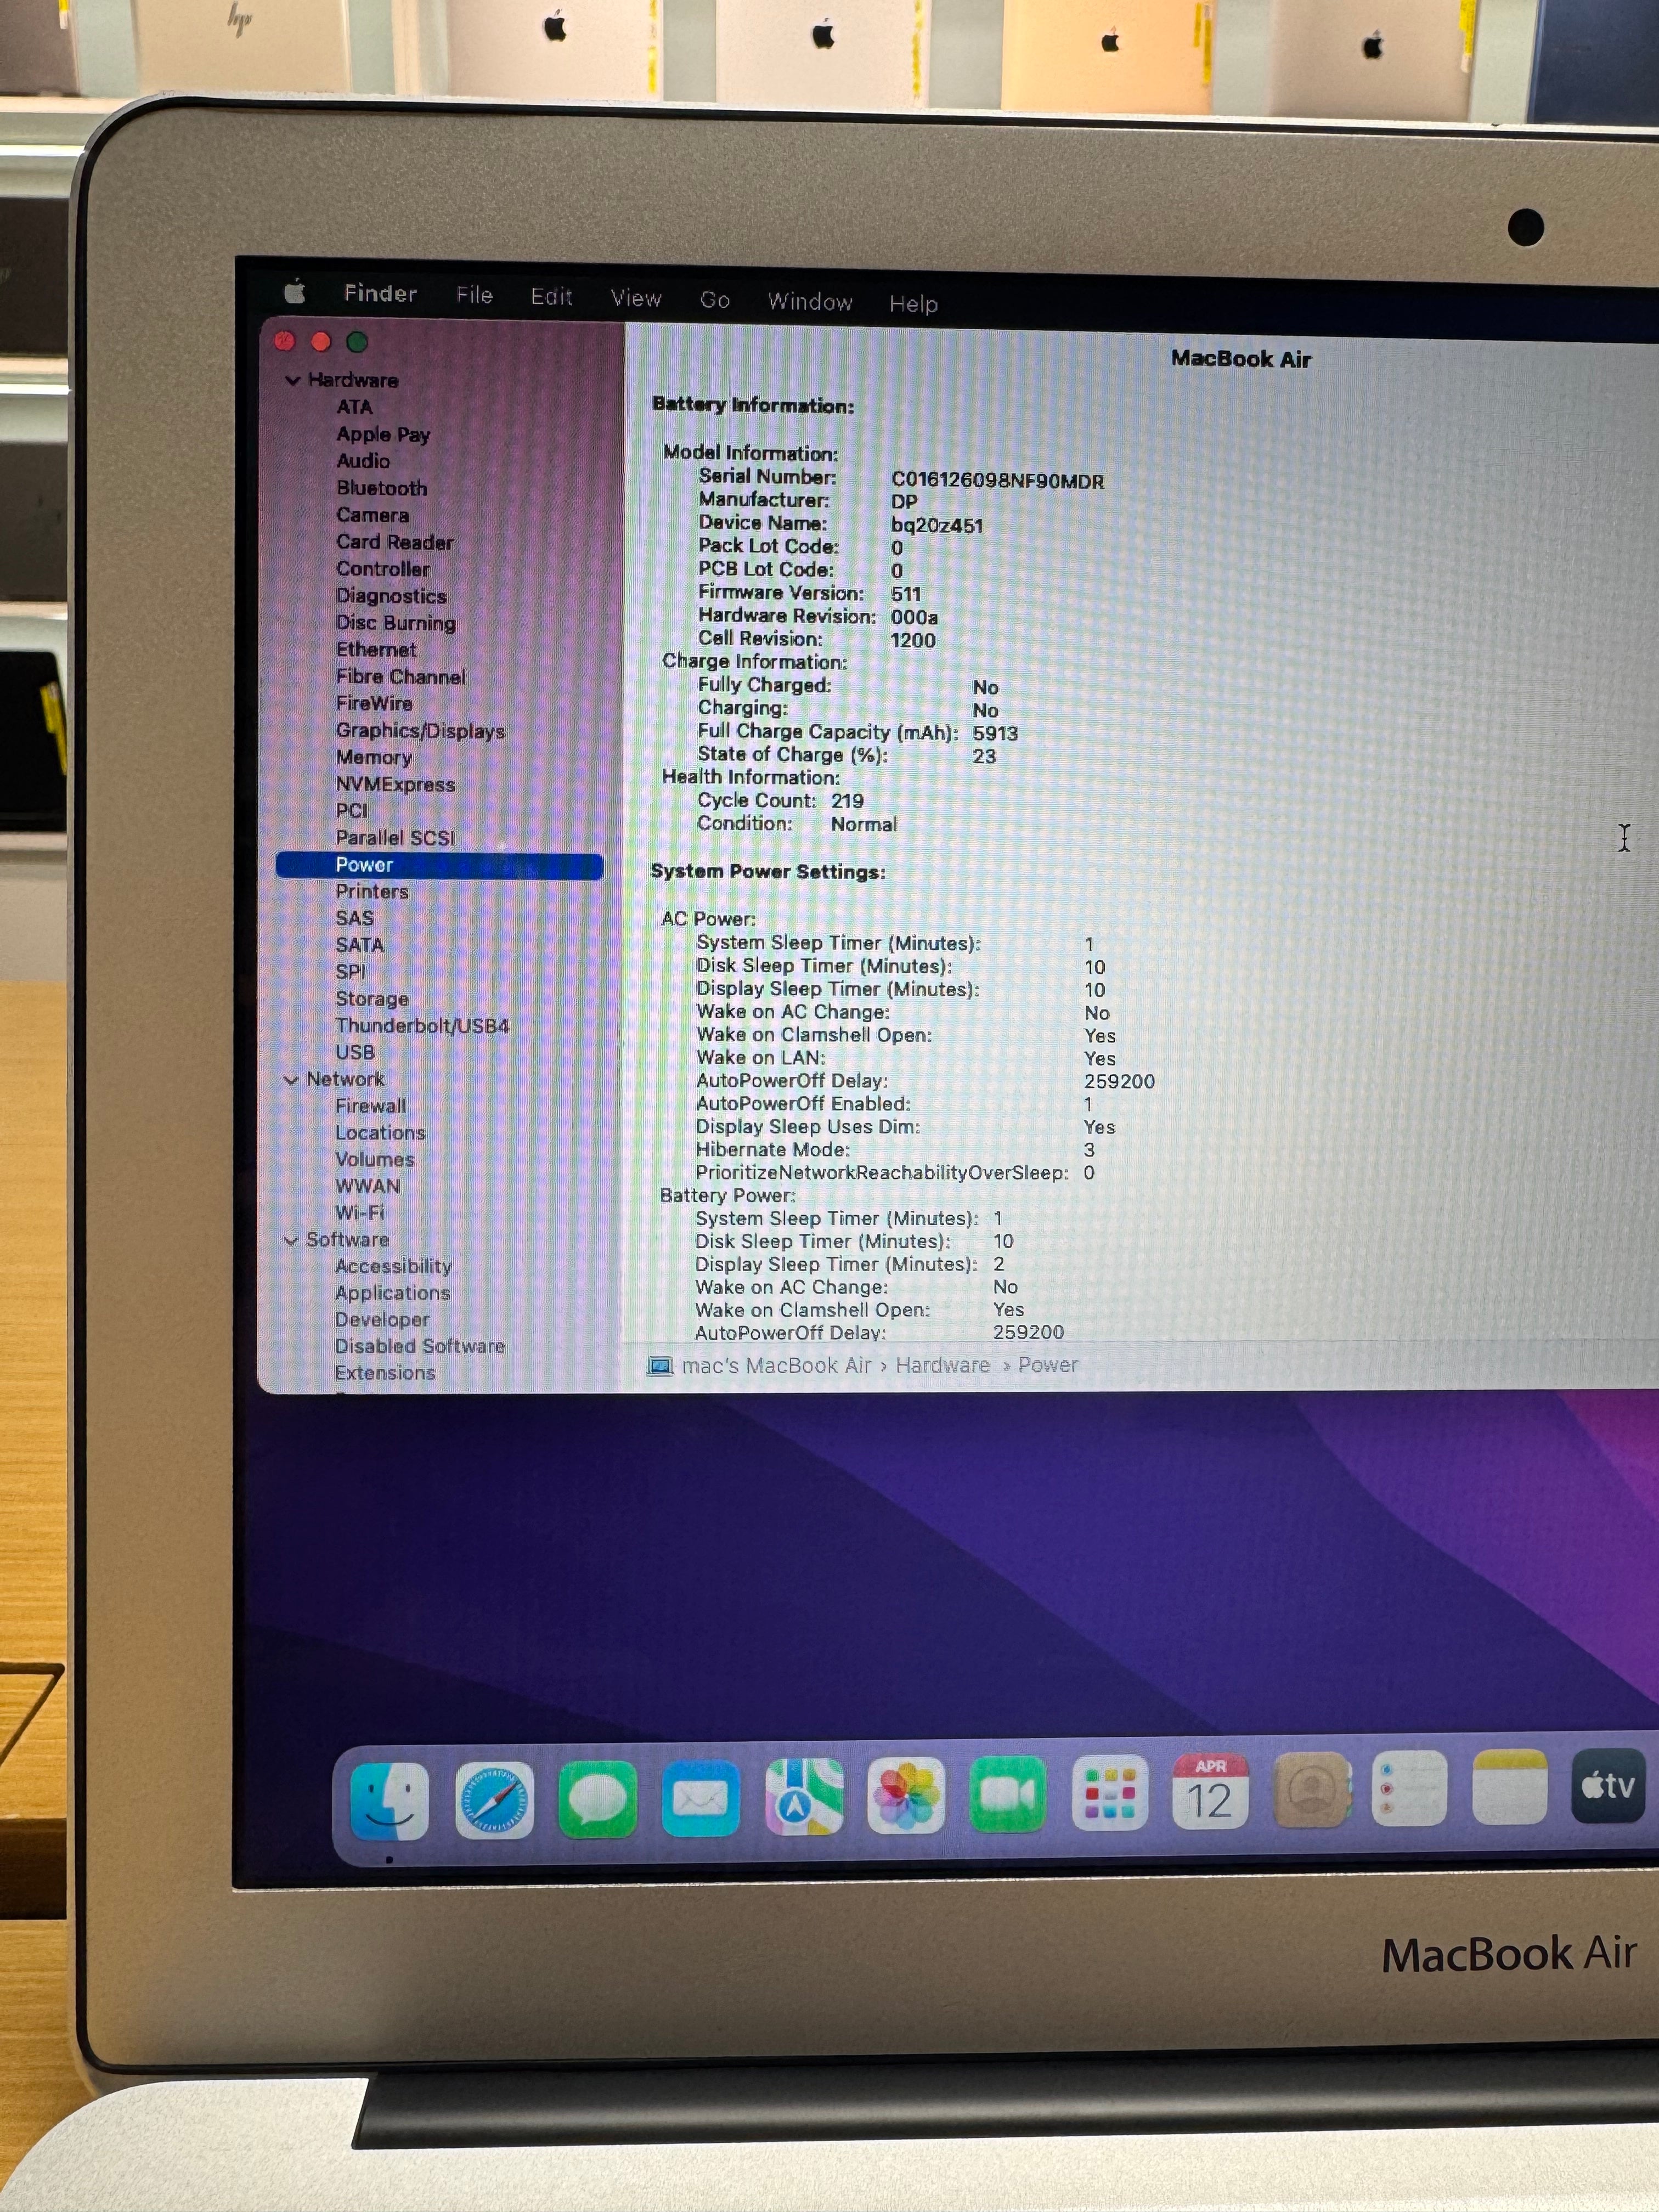Launch FaceTime from the Dock
This screenshot has width=1659, height=2212.
1007,1795
